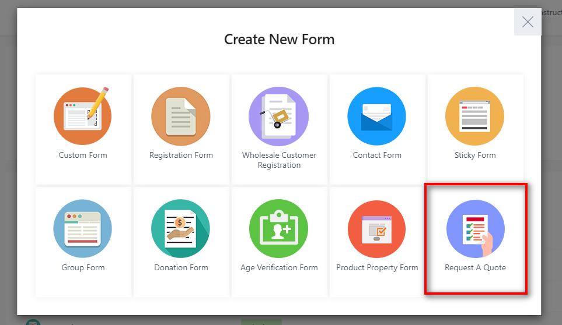Select the Group Form icon
562x325 pixels.
pos(83,228)
